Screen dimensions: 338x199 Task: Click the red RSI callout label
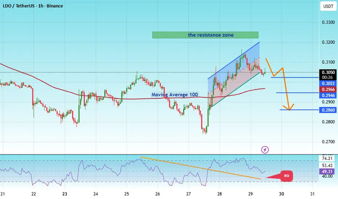click(x=287, y=176)
